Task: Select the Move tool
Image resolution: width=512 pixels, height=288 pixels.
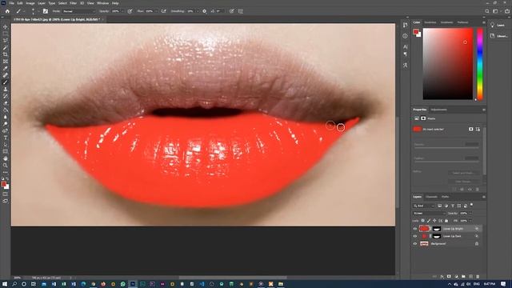Action: click(x=6, y=26)
